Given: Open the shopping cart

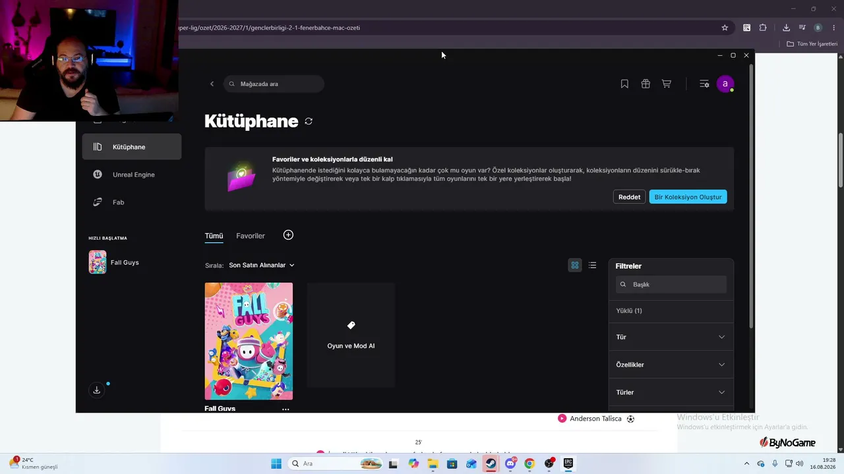Looking at the screenshot, I should pos(667,84).
